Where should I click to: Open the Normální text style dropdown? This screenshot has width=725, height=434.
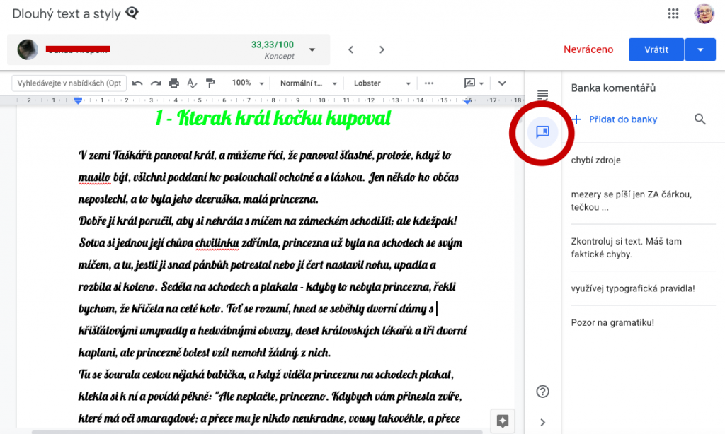(308, 83)
